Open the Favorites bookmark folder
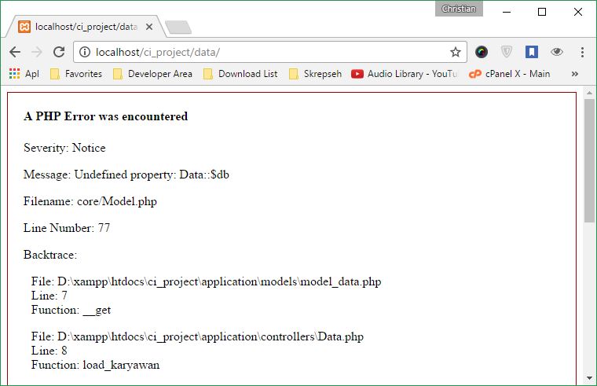This screenshot has height=386, width=597. tap(76, 74)
